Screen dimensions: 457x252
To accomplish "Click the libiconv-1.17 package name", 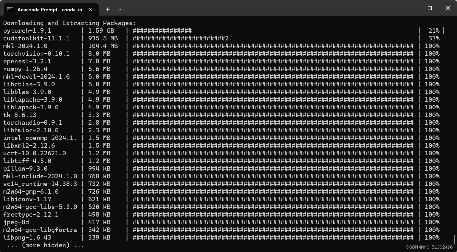I will pos(27,199).
